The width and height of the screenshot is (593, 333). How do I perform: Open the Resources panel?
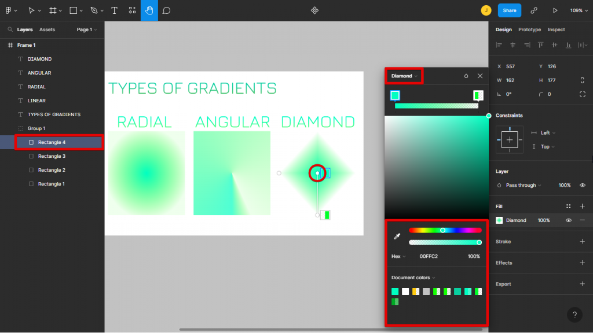click(132, 10)
